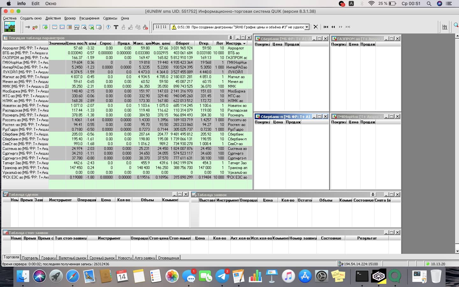Switch to the Срочный рынок tab
Image resolution: width=459 pixels, height=287 pixels.
102,258
